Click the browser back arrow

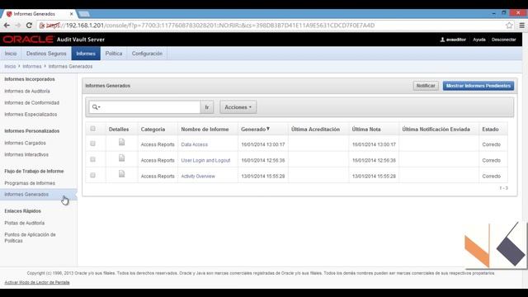(7, 26)
